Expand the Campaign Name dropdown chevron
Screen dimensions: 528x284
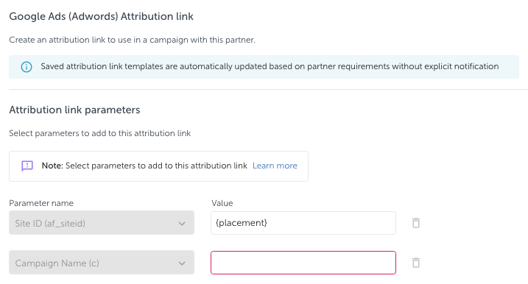[182, 263]
